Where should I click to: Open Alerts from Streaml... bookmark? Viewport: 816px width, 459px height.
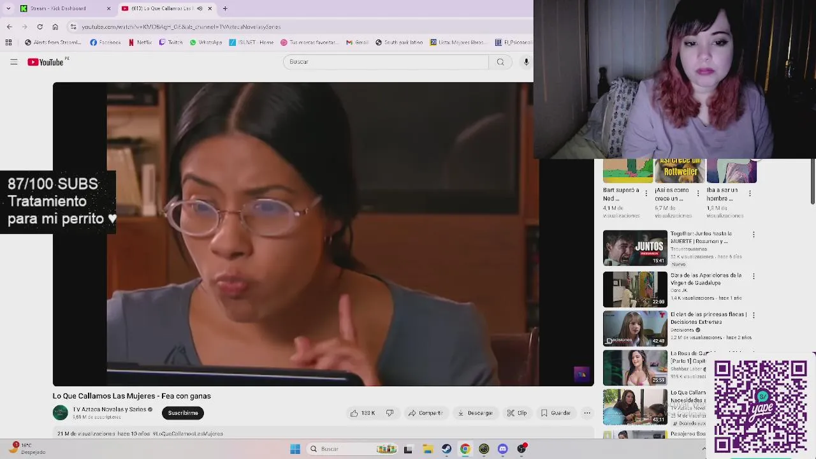click(x=53, y=43)
